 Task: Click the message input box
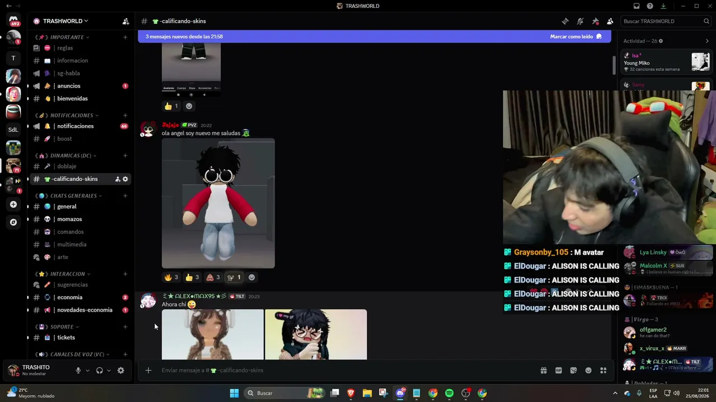coord(347,370)
